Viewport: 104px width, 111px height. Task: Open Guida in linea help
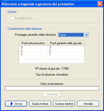(x=40, y=104)
